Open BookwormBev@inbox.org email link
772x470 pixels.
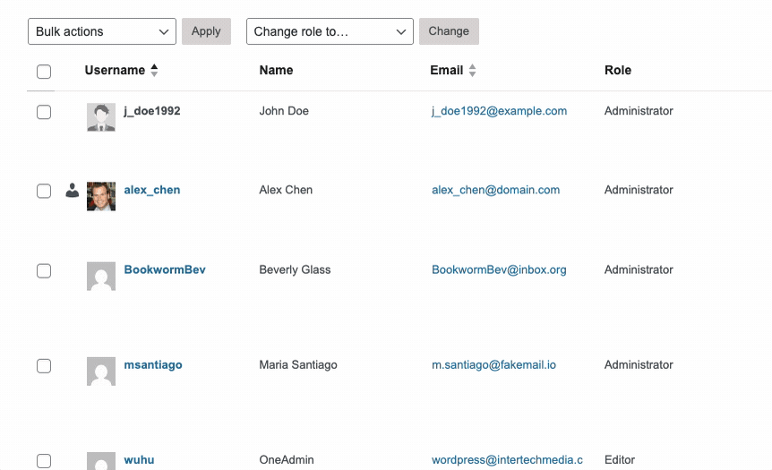(499, 269)
